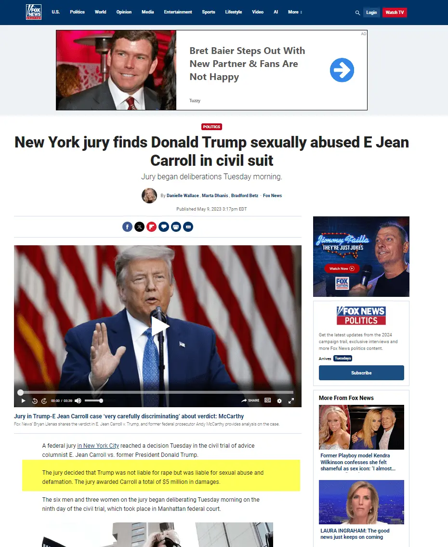Viewport: 448px width, 547px height.
Task: Subscribe to Fox News Politics newsletter
Action: tap(361, 373)
